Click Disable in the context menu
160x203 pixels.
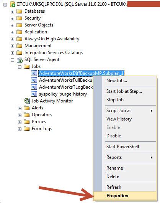point(129,136)
